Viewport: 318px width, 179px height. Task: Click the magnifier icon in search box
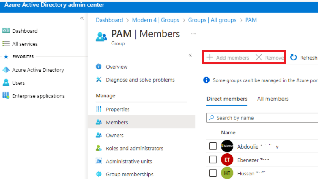pyautogui.click(x=211, y=118)
